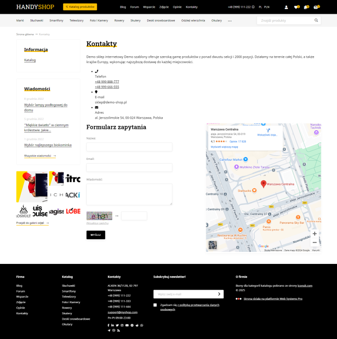Click the Aktualizuj captchę link

pyautogui.click(x=97, y=223)
